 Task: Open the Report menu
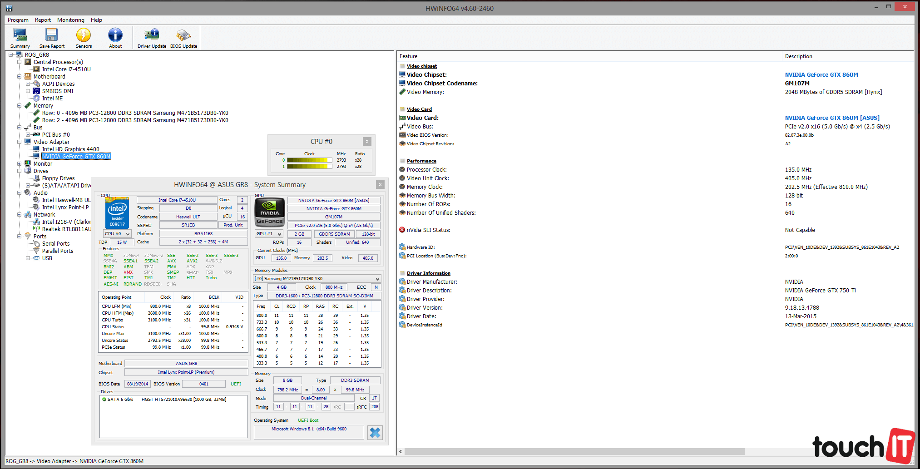43,20
